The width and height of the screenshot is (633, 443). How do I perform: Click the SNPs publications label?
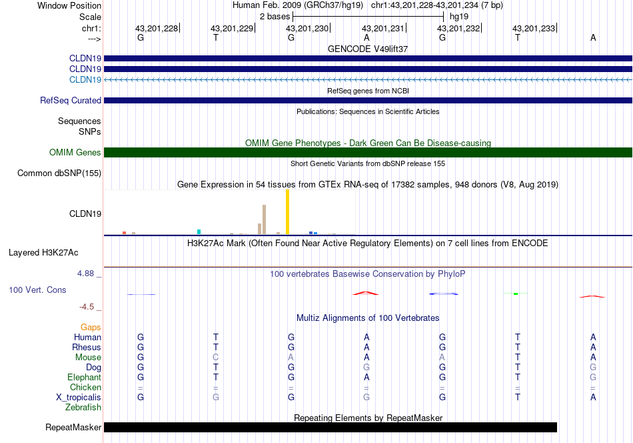click(90, 132)
